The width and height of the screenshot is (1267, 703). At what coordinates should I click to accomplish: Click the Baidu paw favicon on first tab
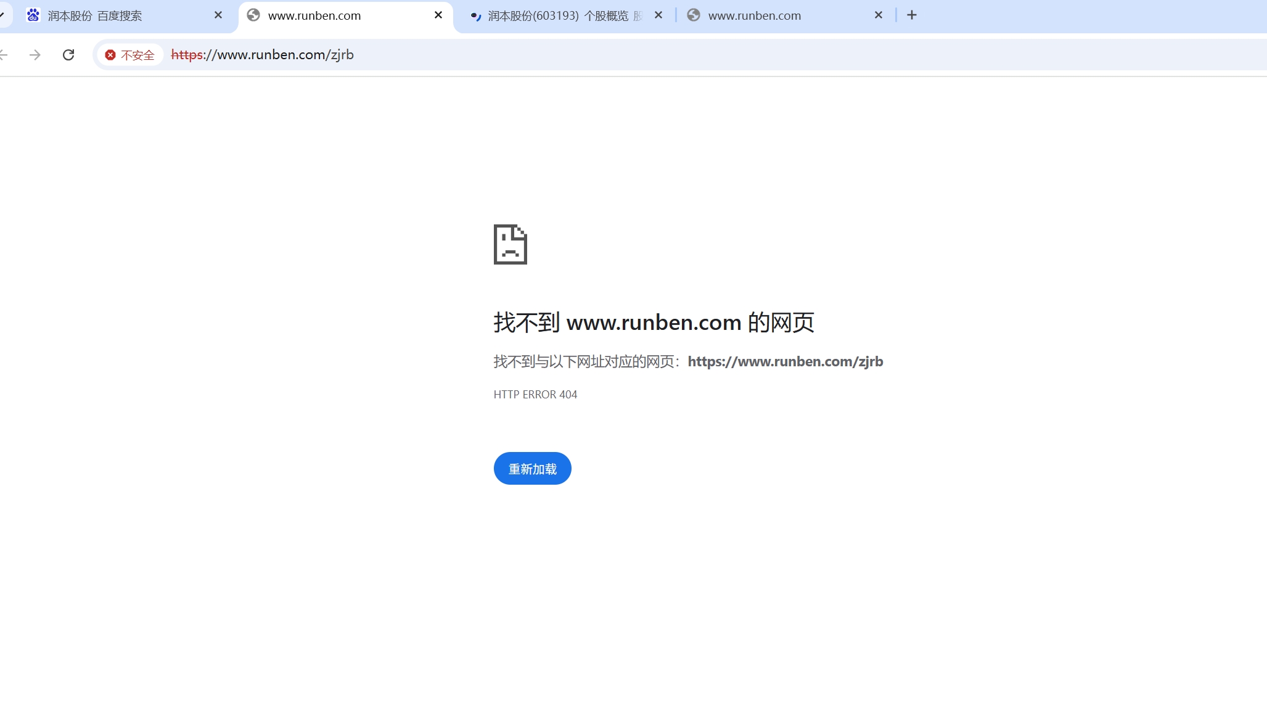click(33, 15)
